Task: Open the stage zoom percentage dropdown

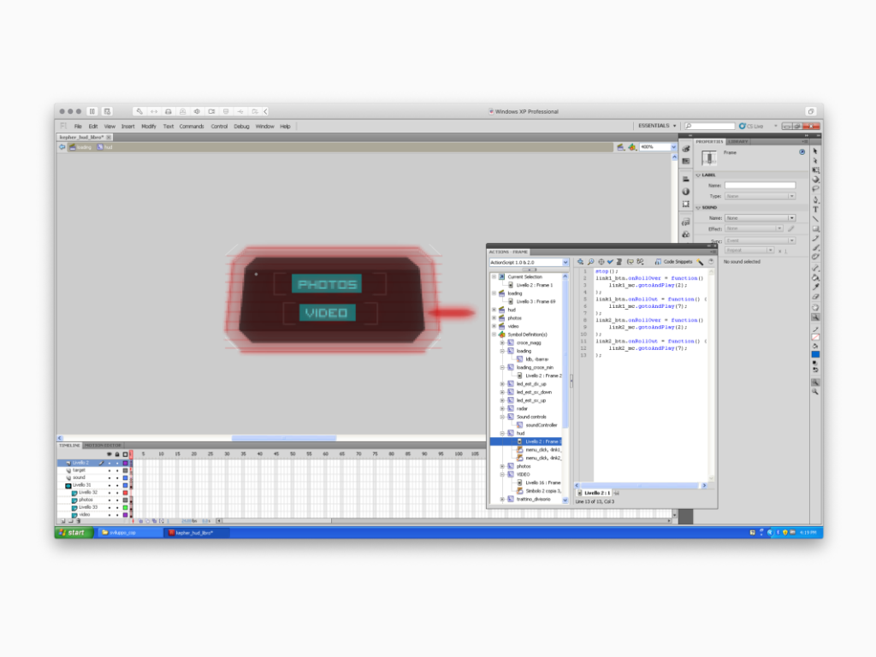Action: (673, 147)
